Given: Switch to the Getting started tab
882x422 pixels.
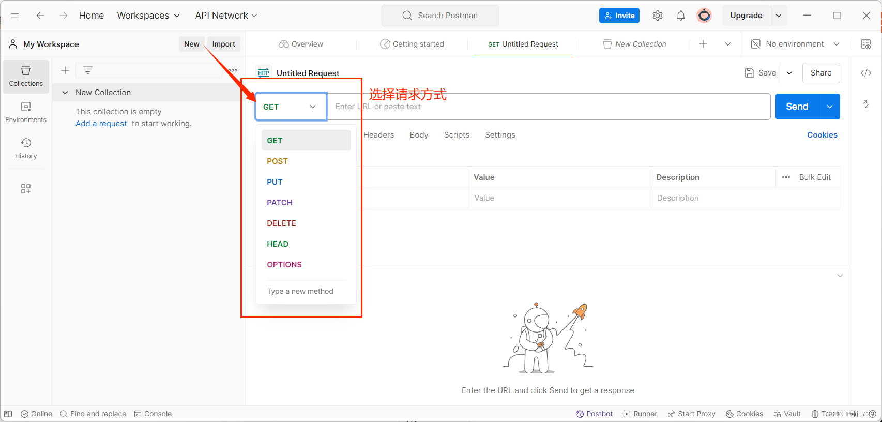Looking at the screenshot, I should coord(412,44).
